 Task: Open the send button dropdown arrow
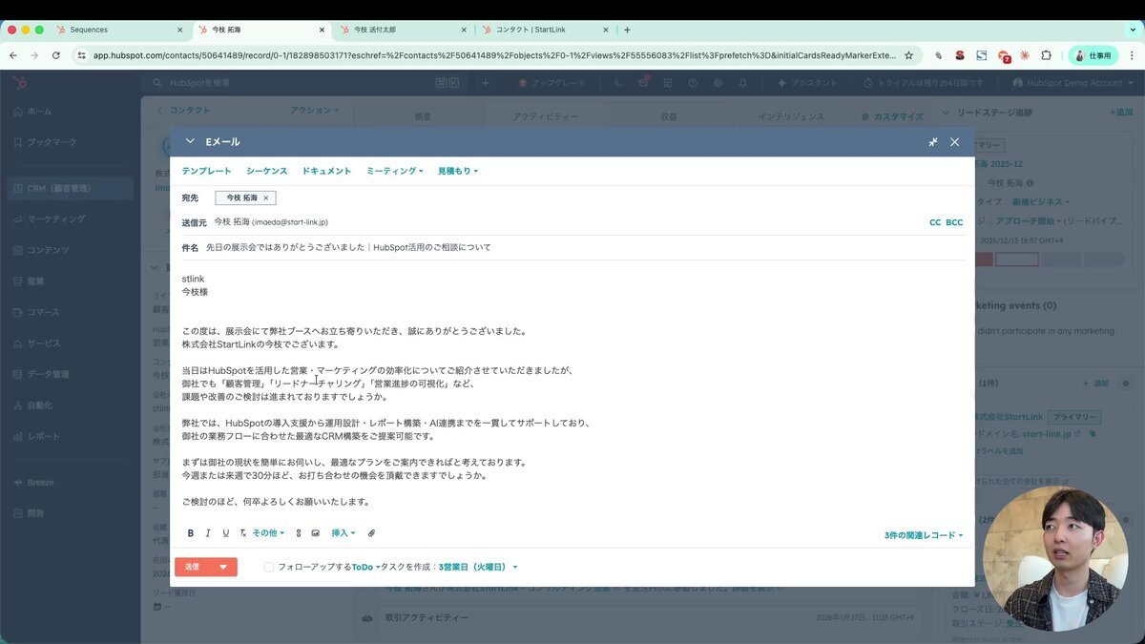pyautogui.click(x=223, y=566)
